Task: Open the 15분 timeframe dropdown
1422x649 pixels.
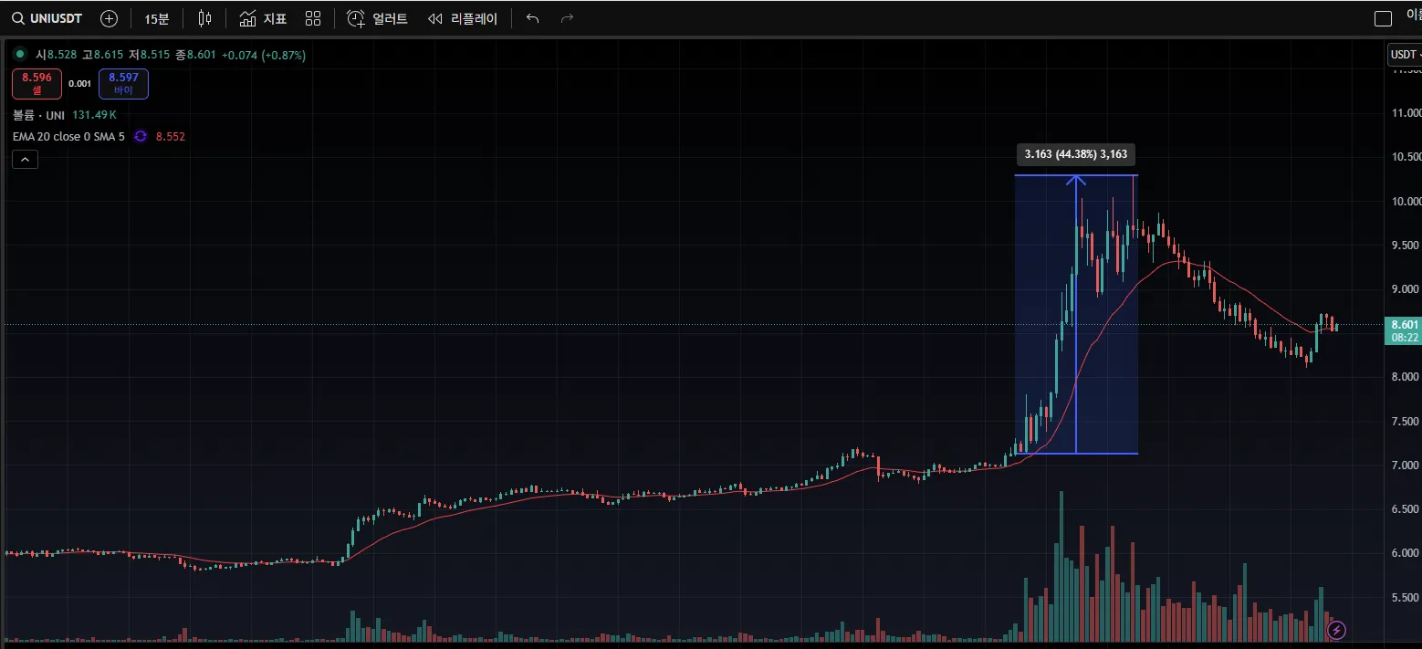Action: [x=156, y=18]
